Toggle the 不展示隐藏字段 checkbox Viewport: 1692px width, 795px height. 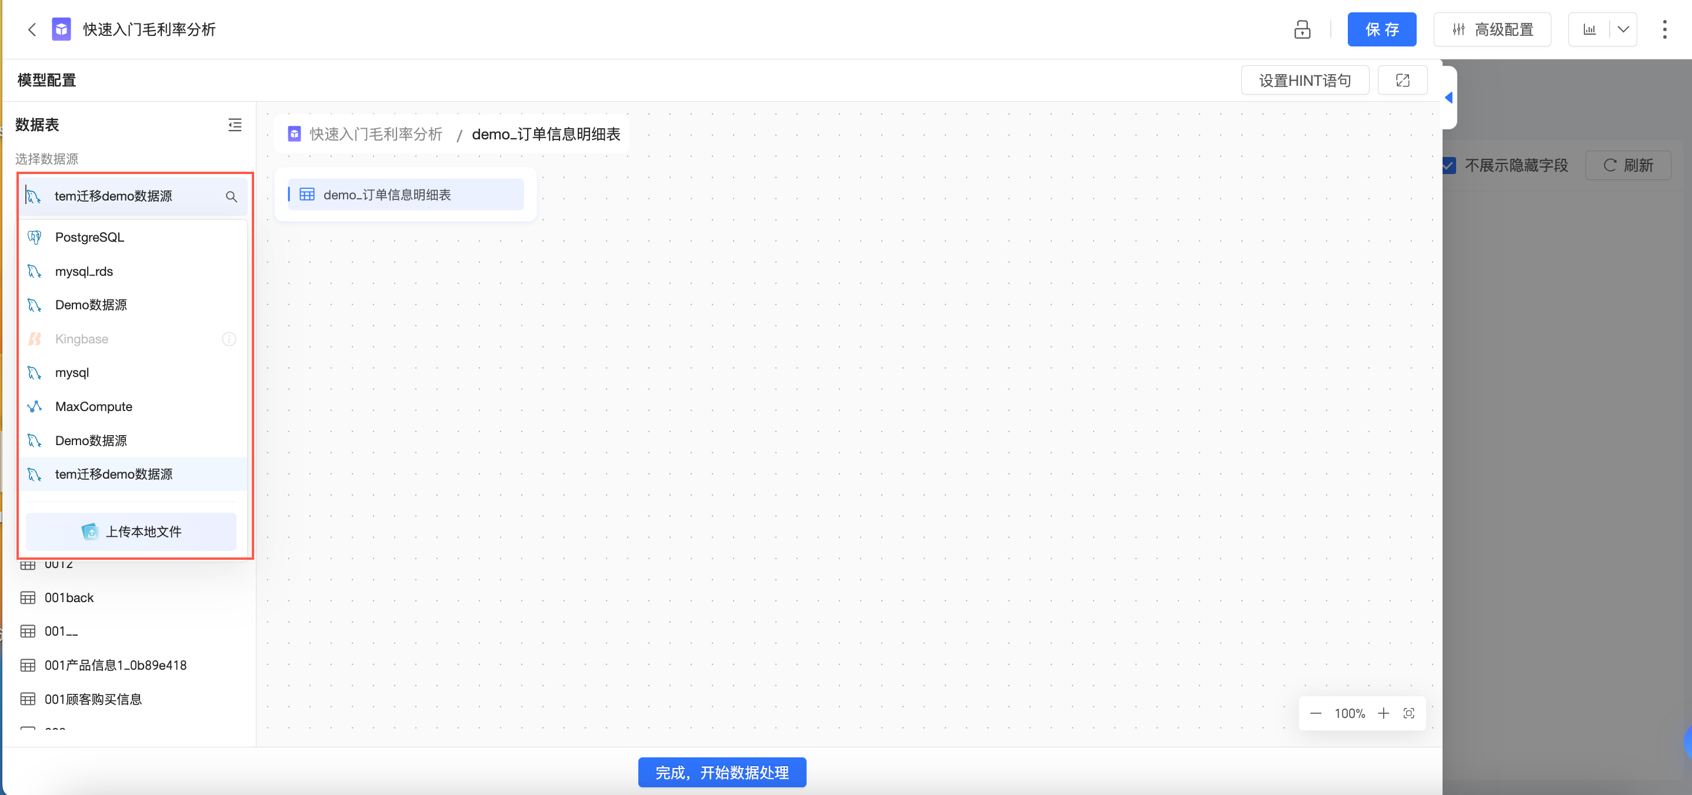[x=1448, y=165]
